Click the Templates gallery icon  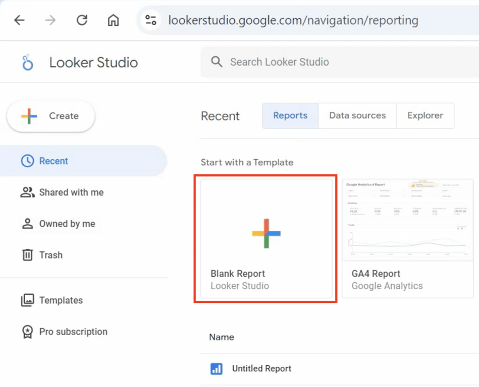[x=27, y=300]
